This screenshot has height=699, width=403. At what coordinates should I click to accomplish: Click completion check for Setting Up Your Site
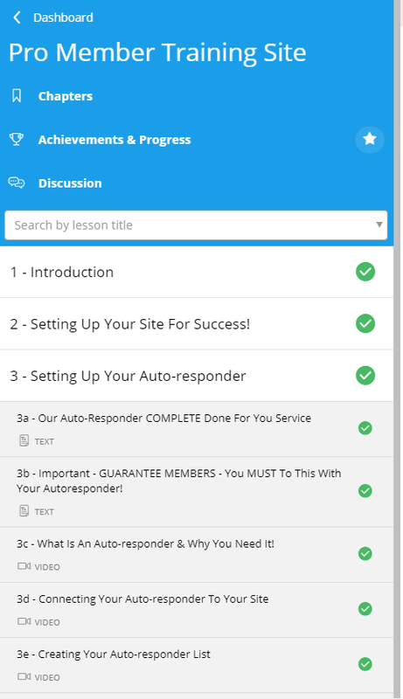[x=365, y=323]
